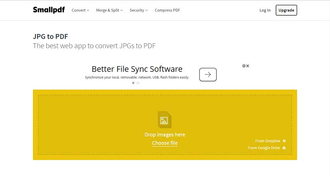
Task: Open the Better File Sync Software ad headline
Action: tap(137, 69)
